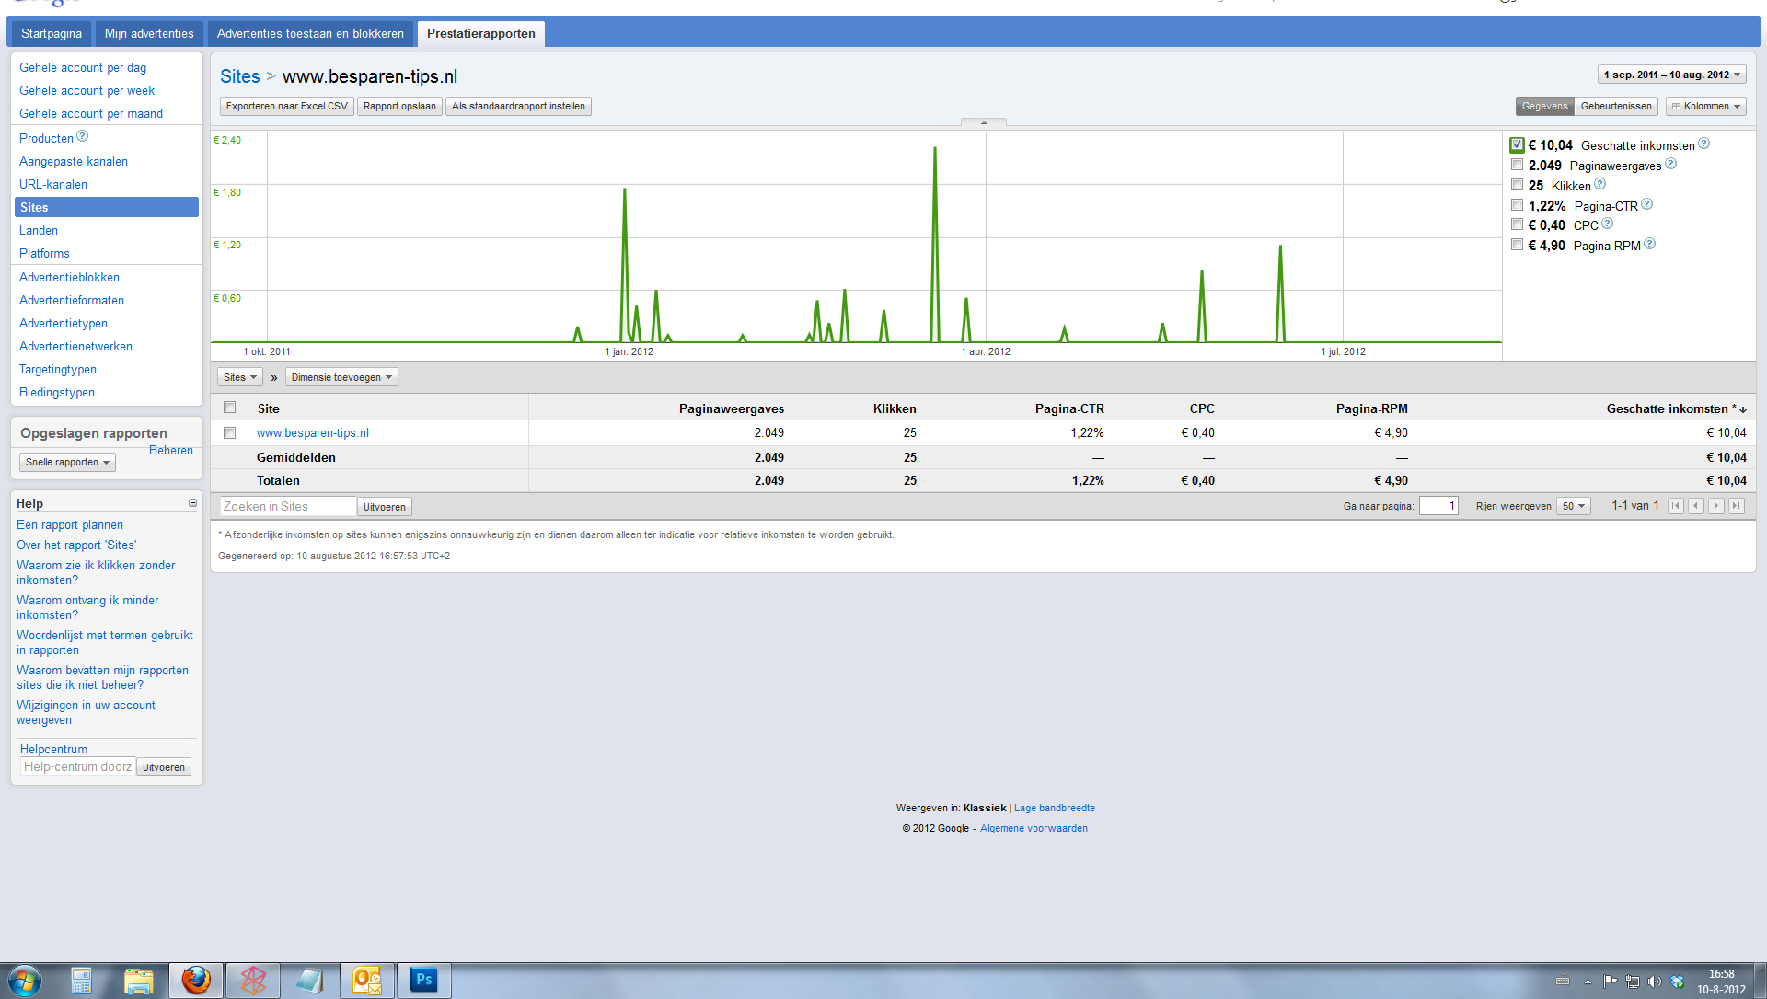1767x999 pixels.
Task: Click the Ga naar pagina field
Action: point(1438,506)
